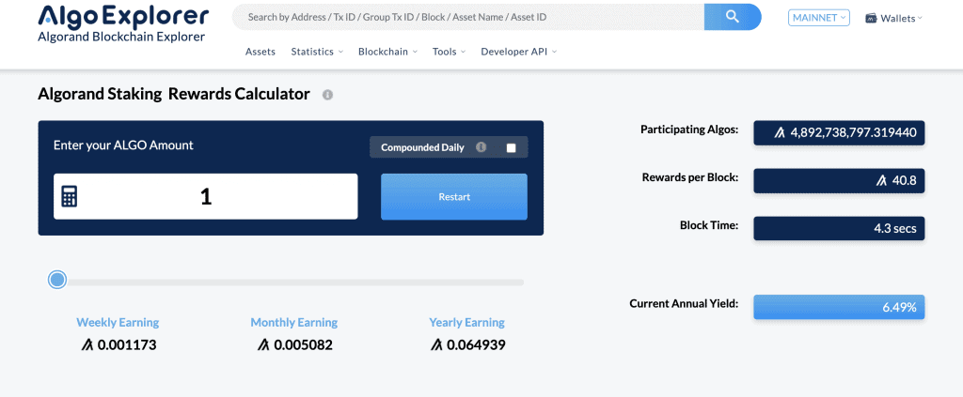Click the Algo symbol by Monthly Earning
The height and width of the screenshot is (397, 963).
click(264, 345)
